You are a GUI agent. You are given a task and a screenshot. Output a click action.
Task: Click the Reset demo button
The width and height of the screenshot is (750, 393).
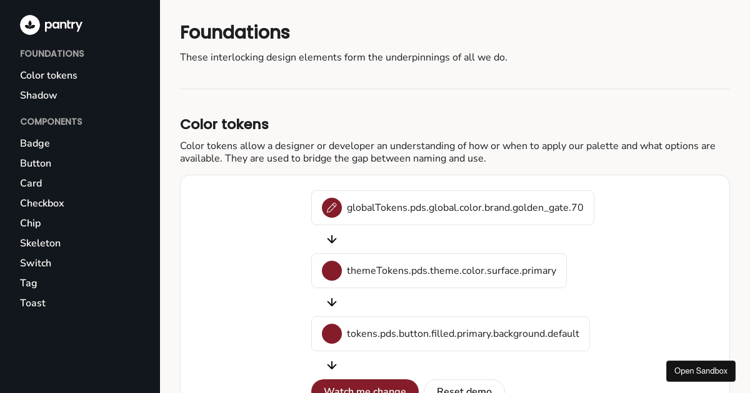[x=464, y=389]
